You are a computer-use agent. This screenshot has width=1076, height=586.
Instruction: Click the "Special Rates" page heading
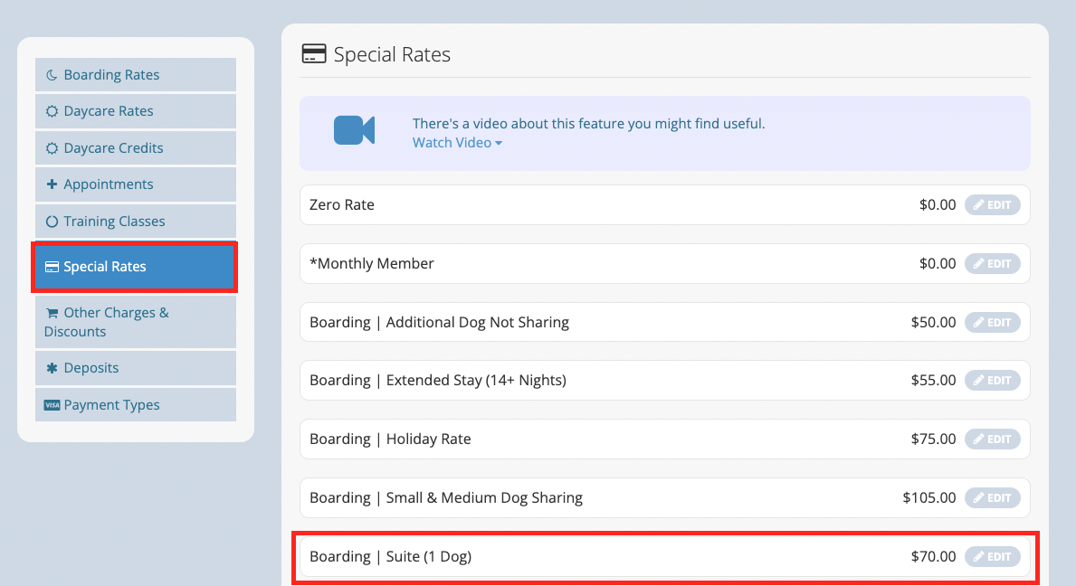pyautogui.click(x=392, y=54)
